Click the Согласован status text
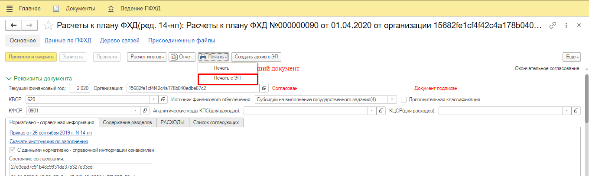The width and height of the screenshot is (589, 176). [x=285, y=88]
